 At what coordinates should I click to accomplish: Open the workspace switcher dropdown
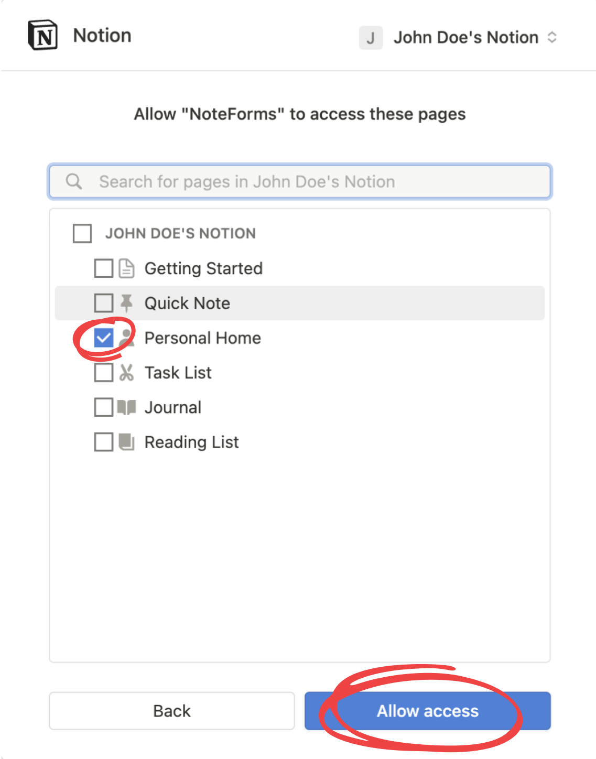click(x=553, y=37)
